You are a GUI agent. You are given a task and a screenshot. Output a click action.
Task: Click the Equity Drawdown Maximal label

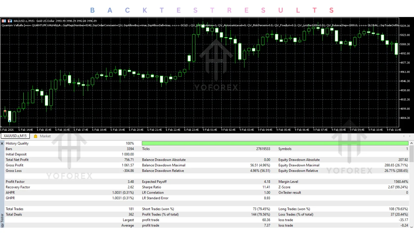point(299,165)
